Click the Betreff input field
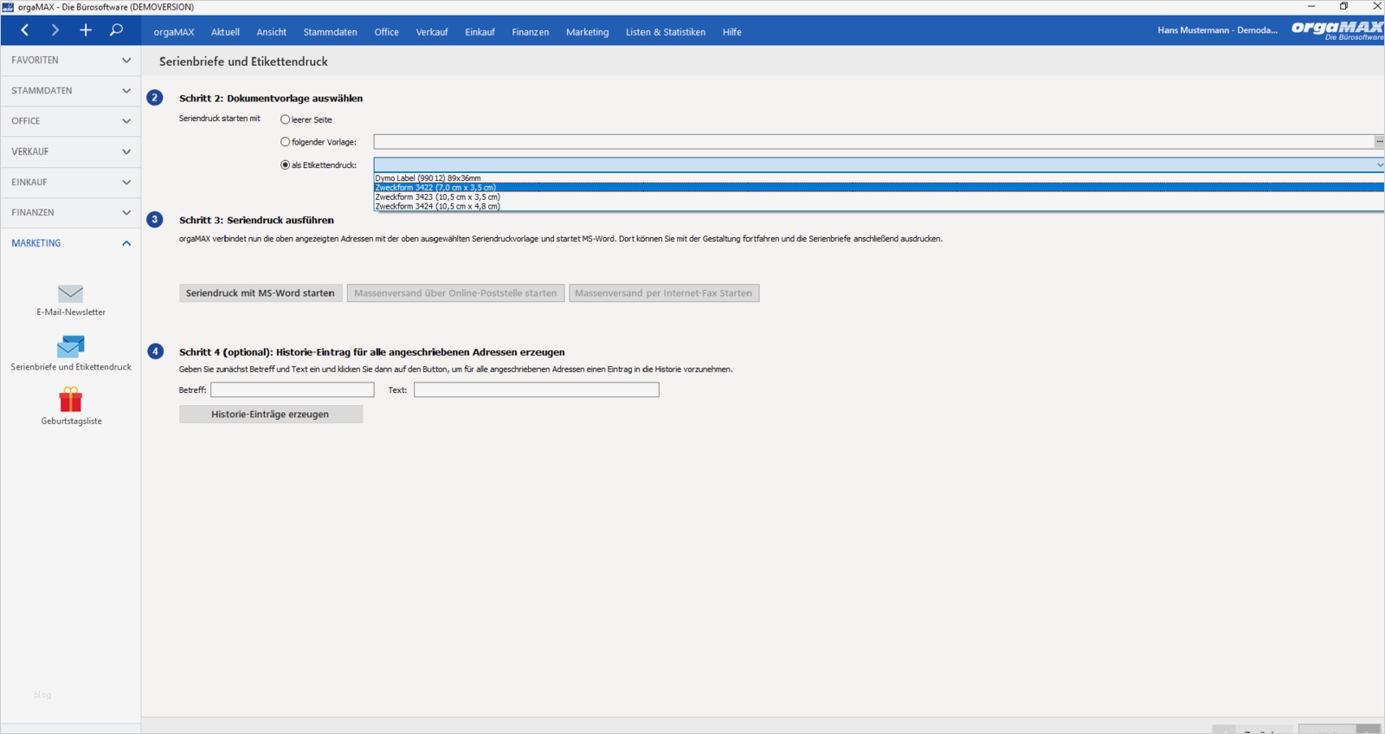1385x734 pixels. click(x=293, y=390)
